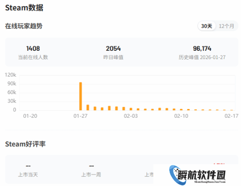Click the 在线玩家趋势 heading

24,26
